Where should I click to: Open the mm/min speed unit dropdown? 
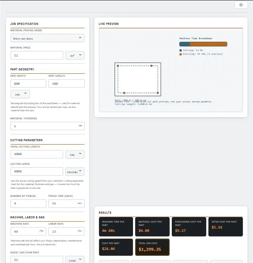(x=75, y=172)
